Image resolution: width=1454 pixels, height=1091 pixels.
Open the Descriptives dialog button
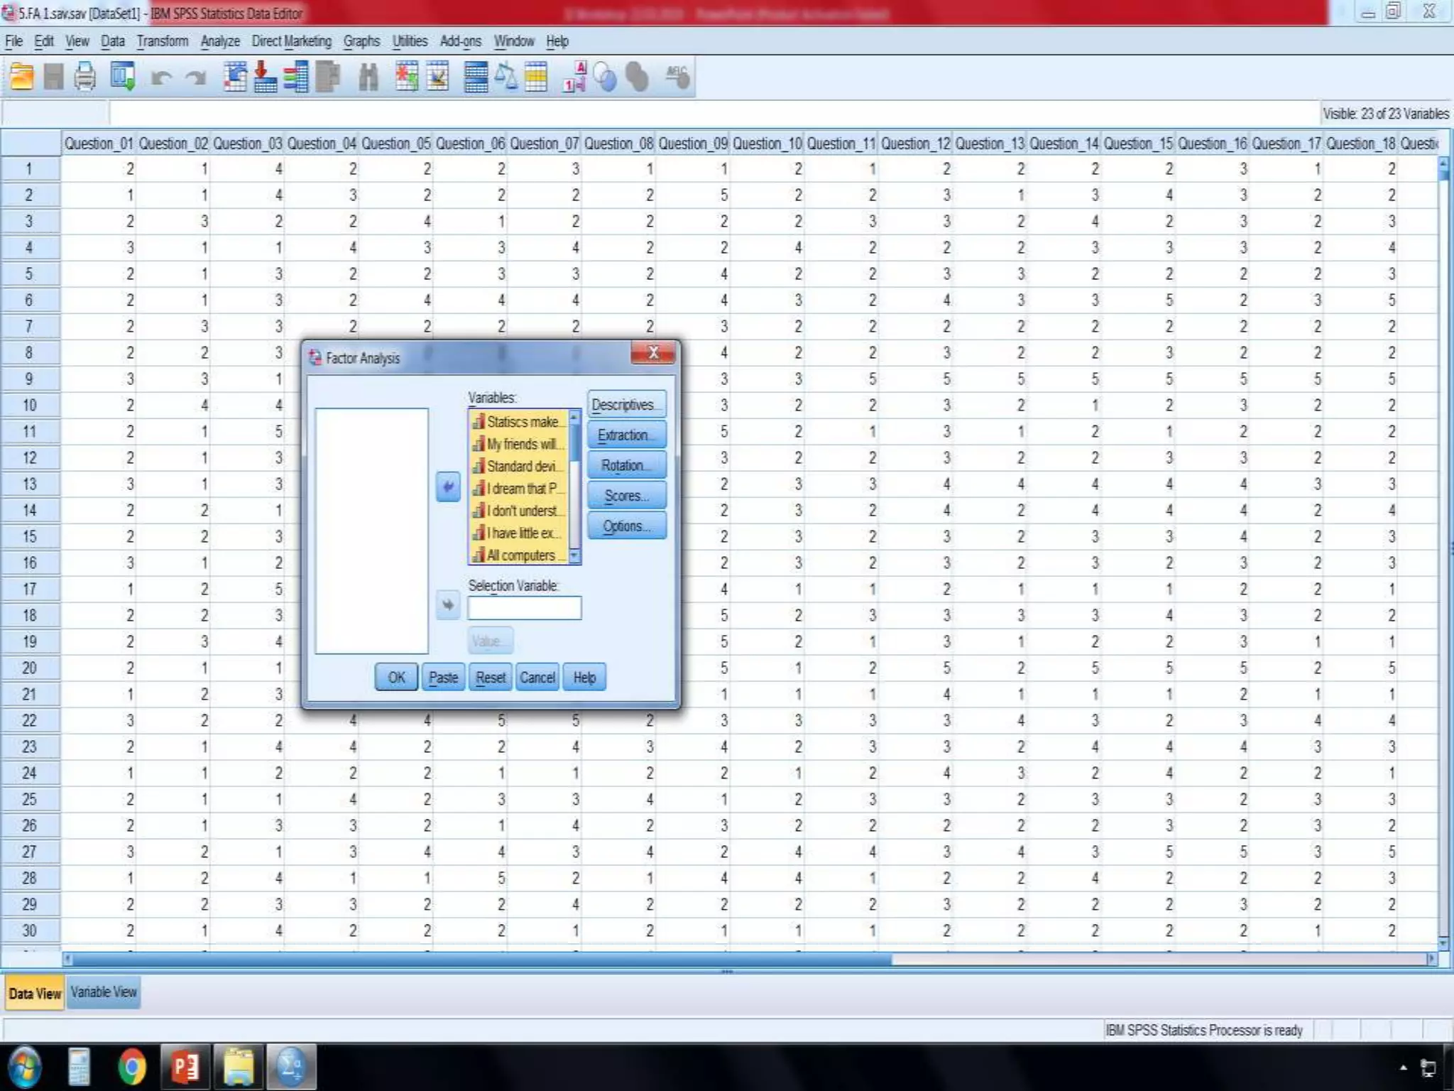(x=626, y=404)
